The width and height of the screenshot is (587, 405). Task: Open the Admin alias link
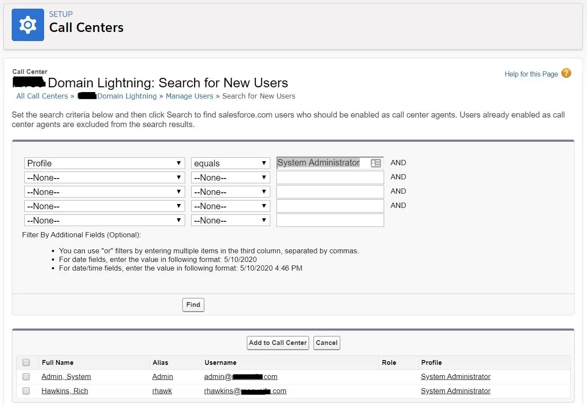(163, 376)
